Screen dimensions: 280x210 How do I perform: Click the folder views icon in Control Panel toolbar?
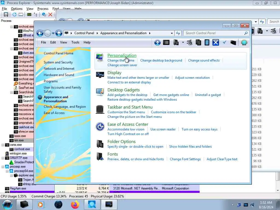pyautogui.click(x=176, y=42)
